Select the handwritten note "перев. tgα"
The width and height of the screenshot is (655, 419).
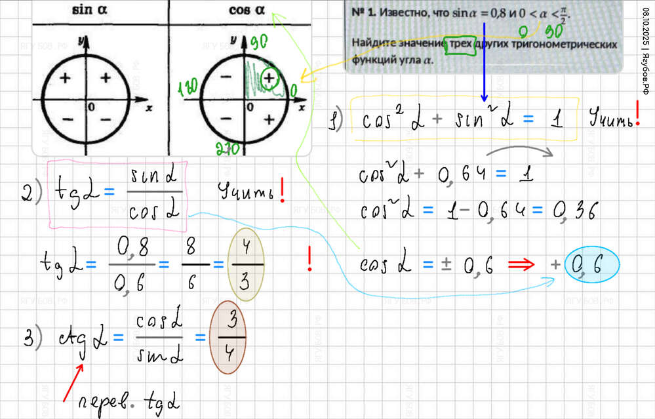129,400
